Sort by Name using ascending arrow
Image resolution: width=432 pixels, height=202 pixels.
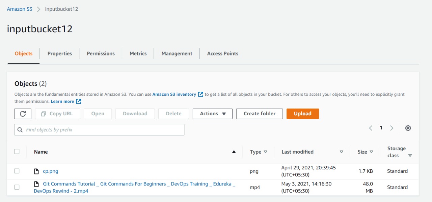[234, 152]
